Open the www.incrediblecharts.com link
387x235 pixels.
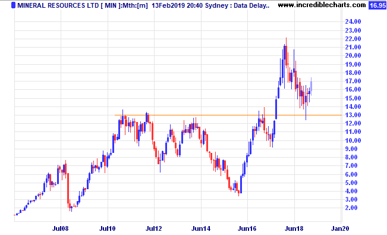(322, 5)
